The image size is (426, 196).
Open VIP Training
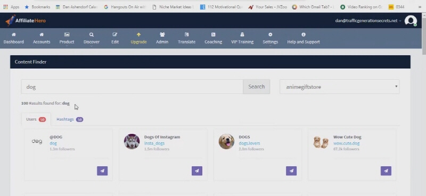point(242,38)
